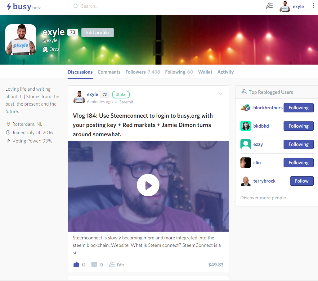Click the 12 likes count
318x281 pixels.
point(83,265)
